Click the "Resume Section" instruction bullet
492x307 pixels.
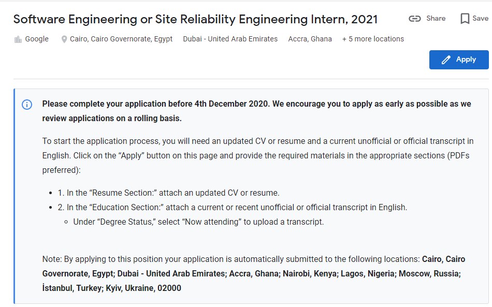168,193
